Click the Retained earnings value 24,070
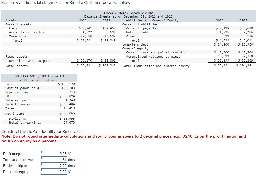This screenshot has height=178, width=275. pos(70,122)
